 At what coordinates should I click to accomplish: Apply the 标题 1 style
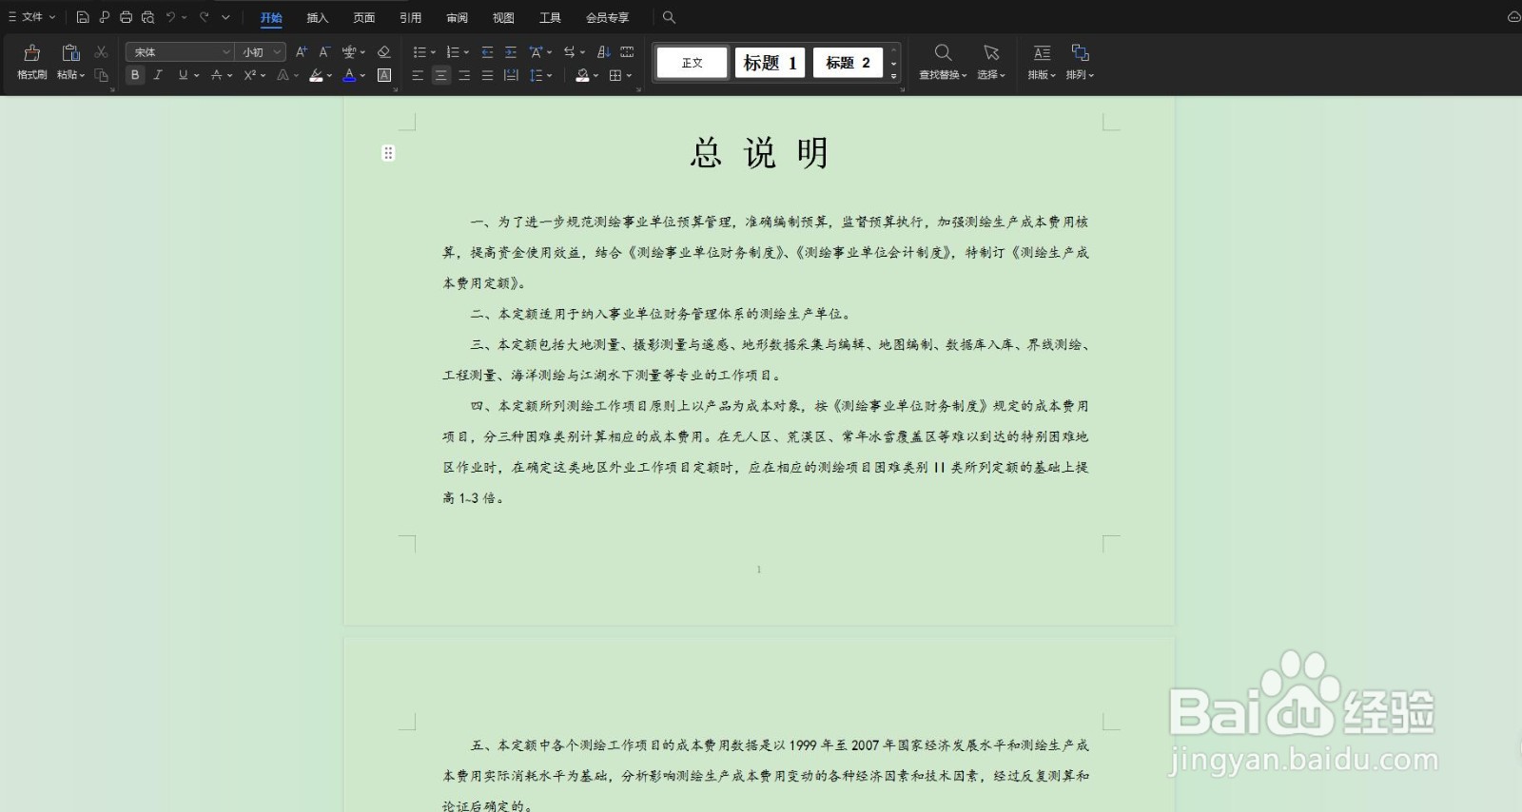pyautogui.click(x=770, y=63)
